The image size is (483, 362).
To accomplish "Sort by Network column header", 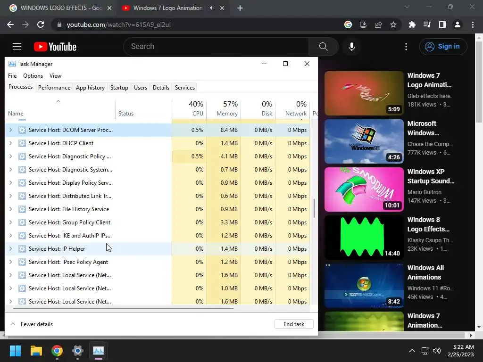I will pos(293,109).
